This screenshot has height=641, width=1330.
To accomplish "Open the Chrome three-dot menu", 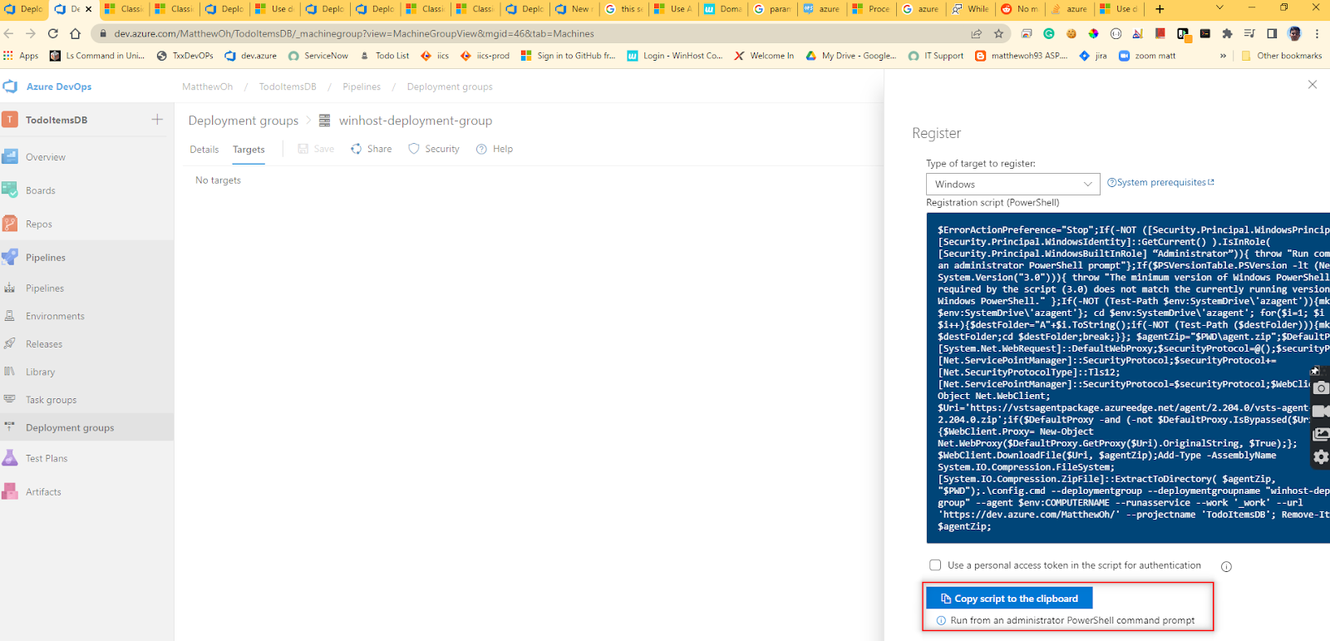I will 1317,33.
